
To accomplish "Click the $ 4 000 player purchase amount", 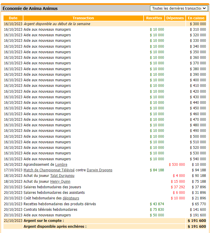I will (x=179, y=176).
